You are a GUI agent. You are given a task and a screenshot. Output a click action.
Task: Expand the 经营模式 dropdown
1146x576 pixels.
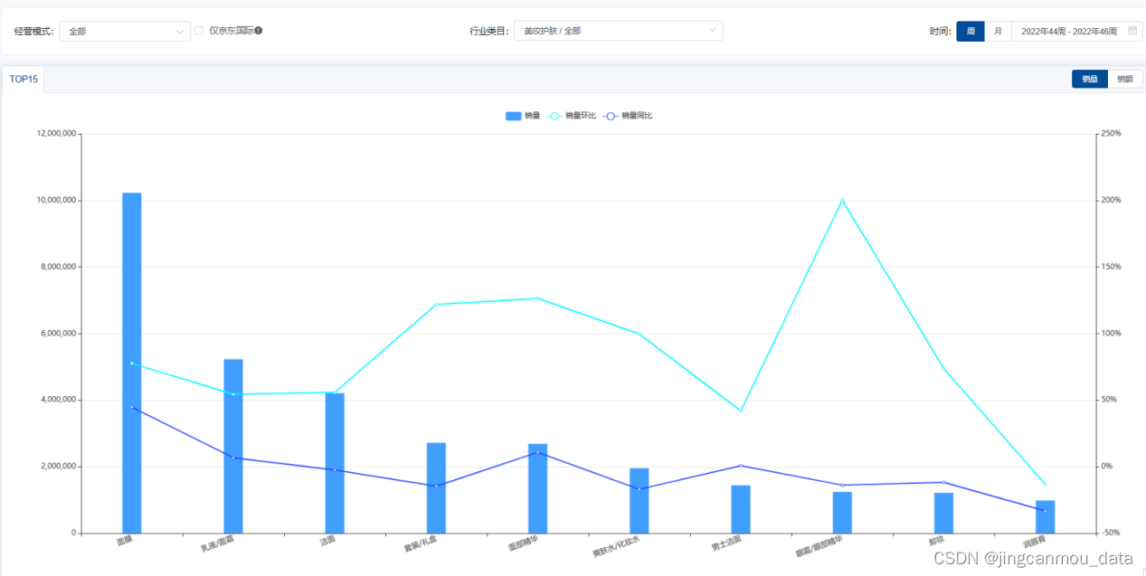click(x=125, y=32)
